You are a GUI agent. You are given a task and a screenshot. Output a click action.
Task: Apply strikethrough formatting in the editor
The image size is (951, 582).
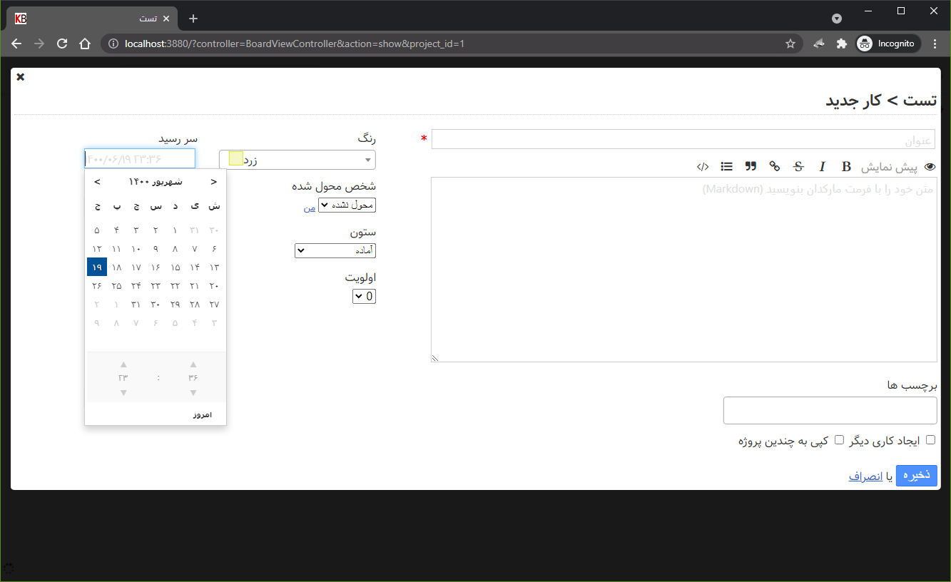[798, 167]
